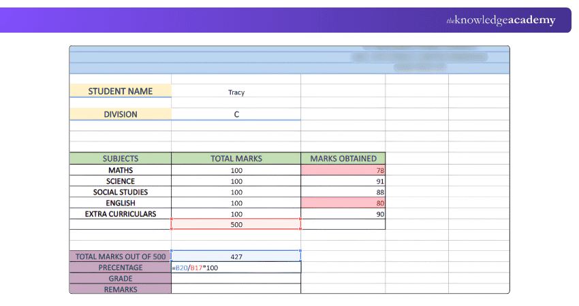Select total marks 100 in EXTRA CURRICULARS row
579x306 pixels.
236,214
